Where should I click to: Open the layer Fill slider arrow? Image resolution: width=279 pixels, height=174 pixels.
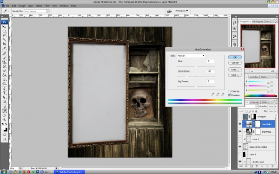click(x=276, y=111)
